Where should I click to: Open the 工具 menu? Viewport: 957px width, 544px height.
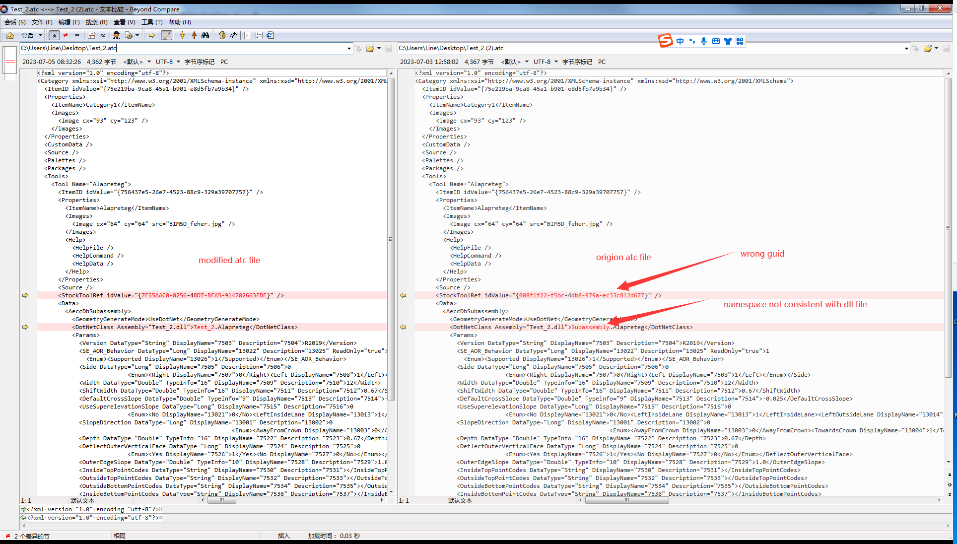click(151, 22)
